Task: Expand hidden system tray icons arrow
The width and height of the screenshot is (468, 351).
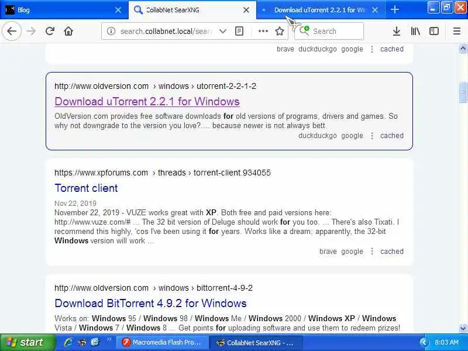Action: 423,342
